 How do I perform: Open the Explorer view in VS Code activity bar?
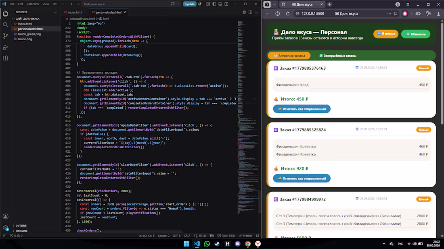(x=5, y=14)
